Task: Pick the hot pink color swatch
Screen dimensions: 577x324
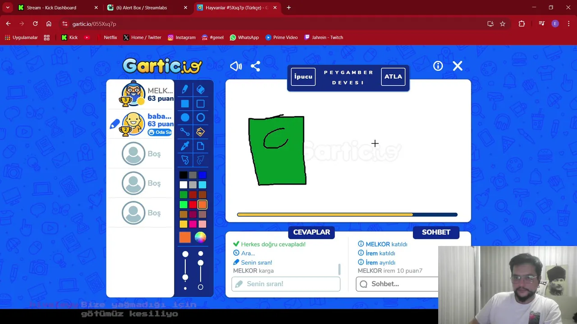Action: (192, 224)
